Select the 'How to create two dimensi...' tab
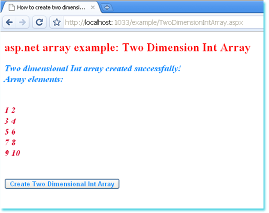 [51, 7]
